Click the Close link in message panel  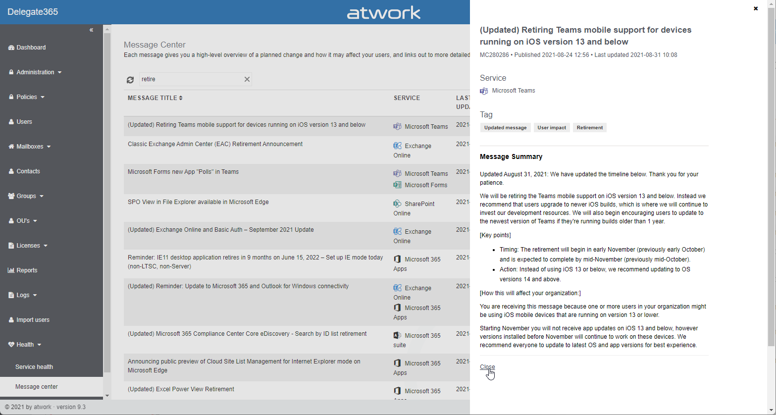click(487, 367)
